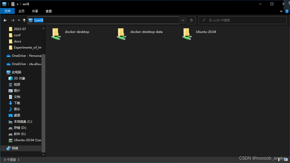Click navigation pane scroll up arrow
This screenshot has height=163, width=290.
(x=43, y=28)
